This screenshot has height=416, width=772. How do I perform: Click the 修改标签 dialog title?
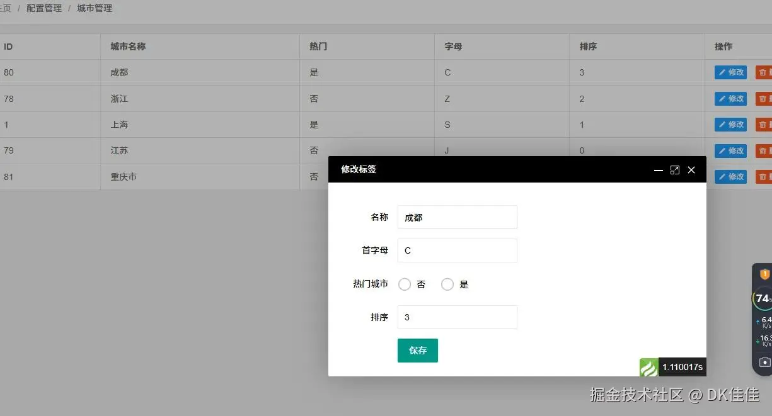click(x=359, y=169)
